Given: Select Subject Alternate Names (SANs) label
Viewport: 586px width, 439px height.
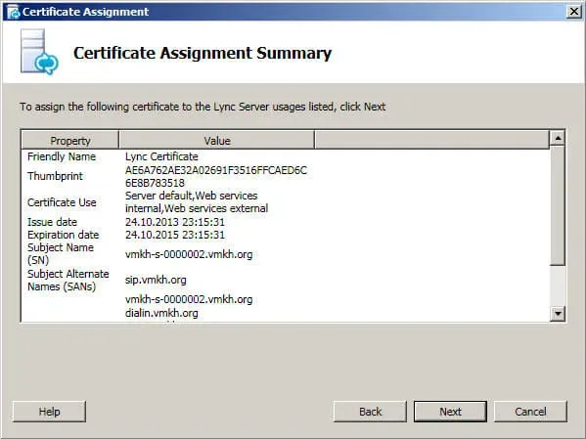Looking at the screenshot, I should coord(68,280).
